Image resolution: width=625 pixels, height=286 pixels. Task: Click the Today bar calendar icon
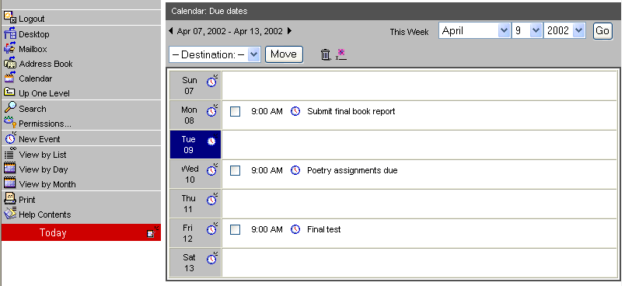coord(152,232)
